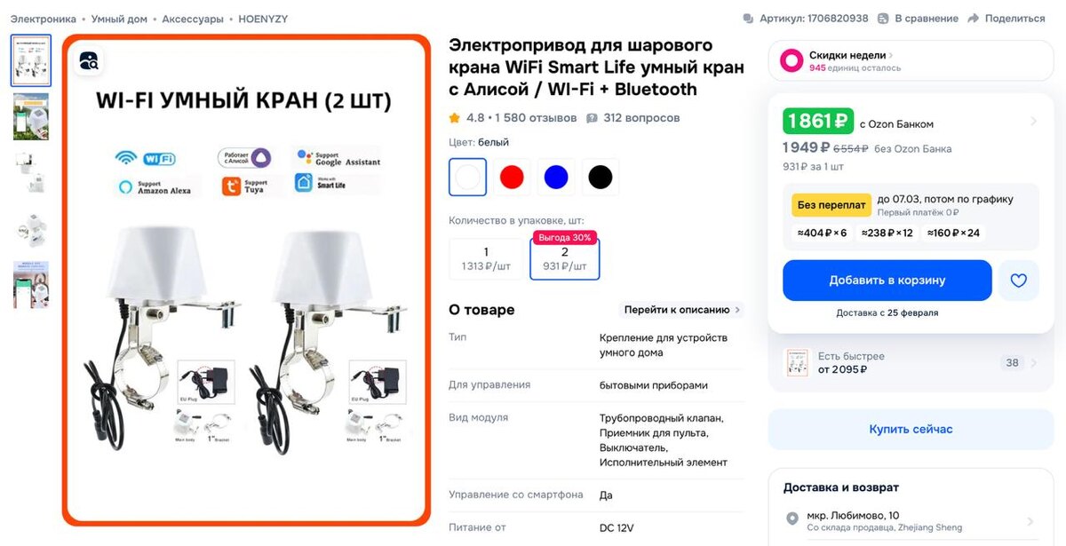1066x546 pixels.
Task: Click the delivery location pin icon
Action: [792, 519]
